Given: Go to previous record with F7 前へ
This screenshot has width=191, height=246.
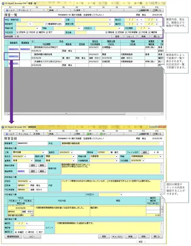Looking at the screenshot, I should tap(90, 134).
